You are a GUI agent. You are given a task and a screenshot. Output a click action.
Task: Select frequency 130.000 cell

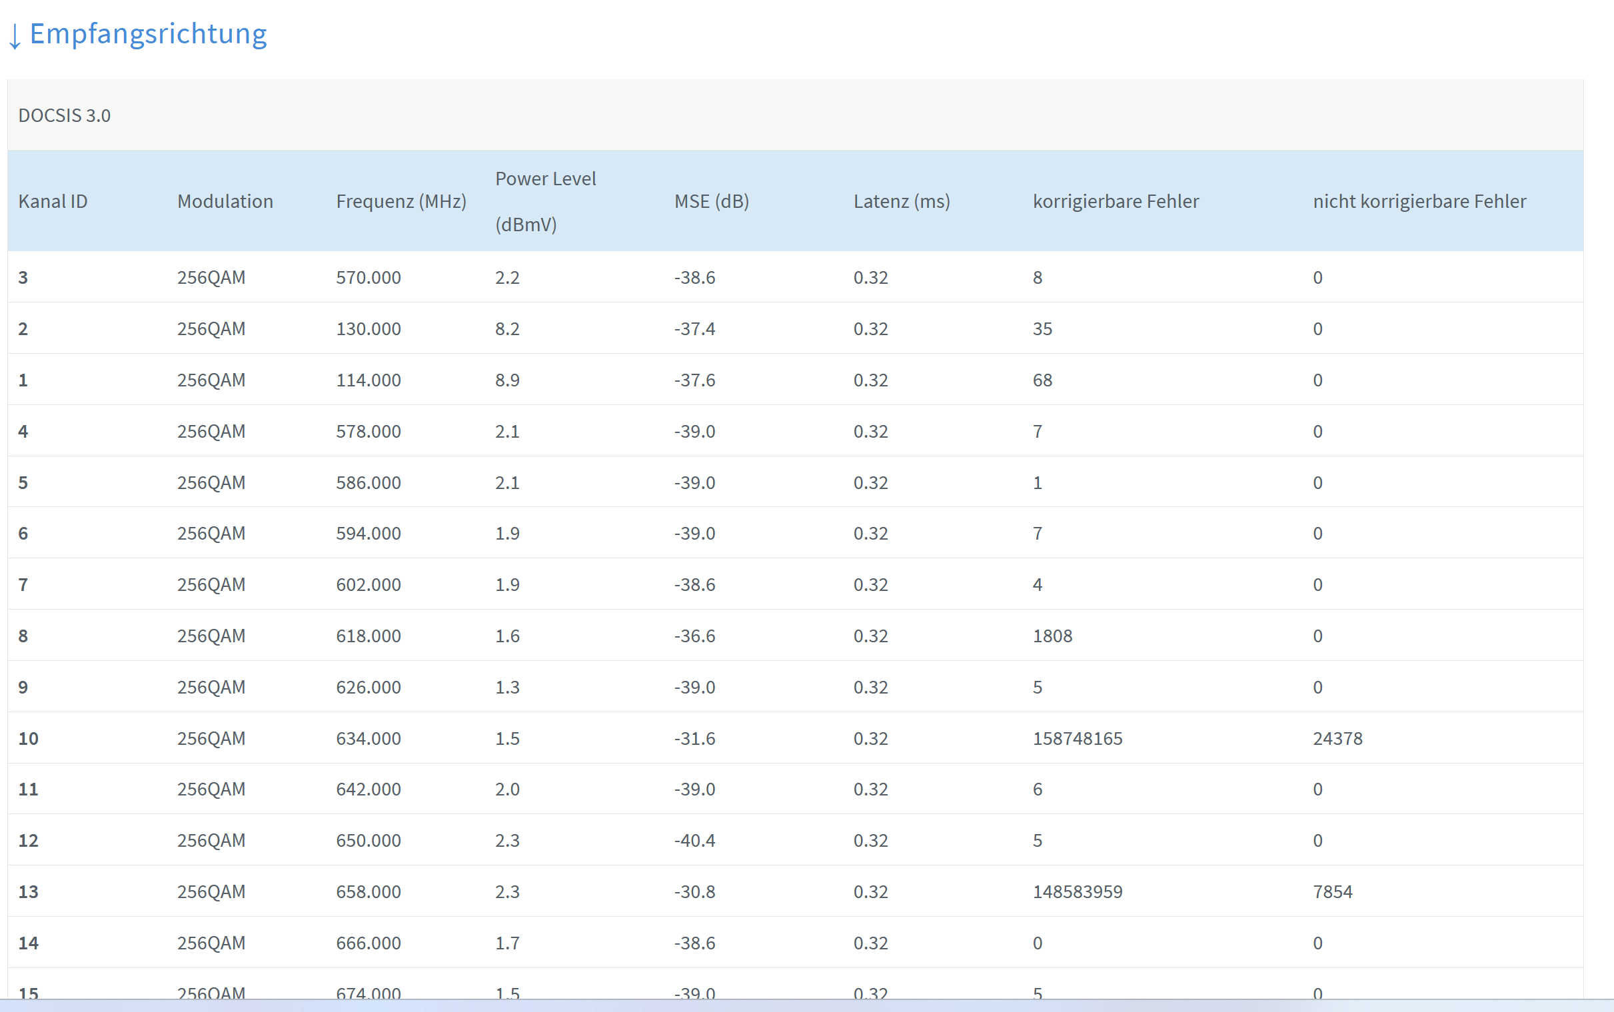click(x=369, y=329)
